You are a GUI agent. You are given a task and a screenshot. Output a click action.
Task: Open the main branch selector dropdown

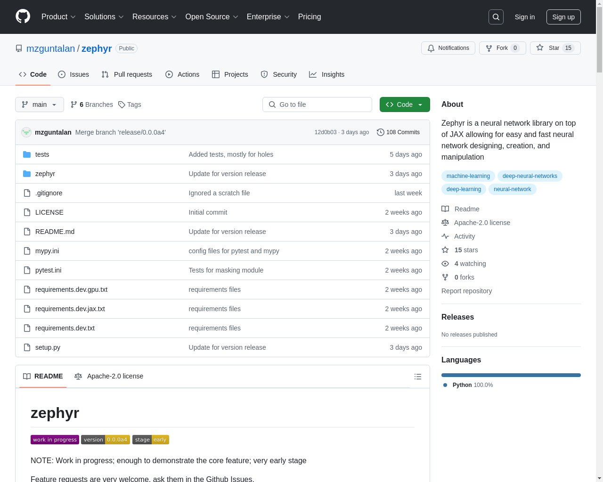[40, 104]
